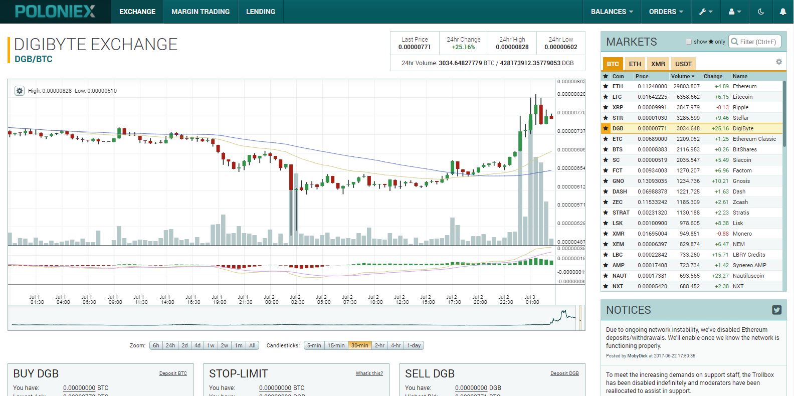Viewport: 794px width, 396px height.
Task: Toggle favorite star for STRAT
Action: tap(606, 213)
